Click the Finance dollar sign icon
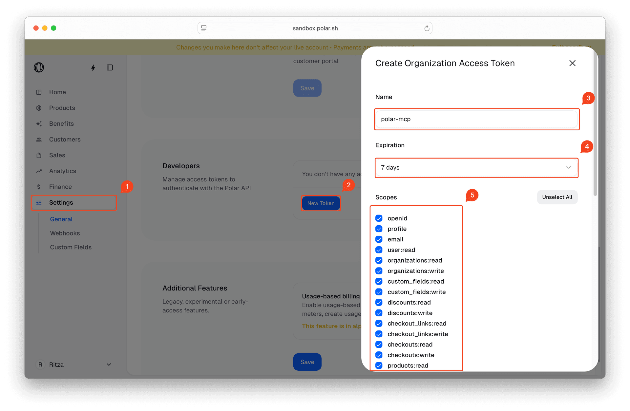 pyautogui.click(x=39, y=186)
